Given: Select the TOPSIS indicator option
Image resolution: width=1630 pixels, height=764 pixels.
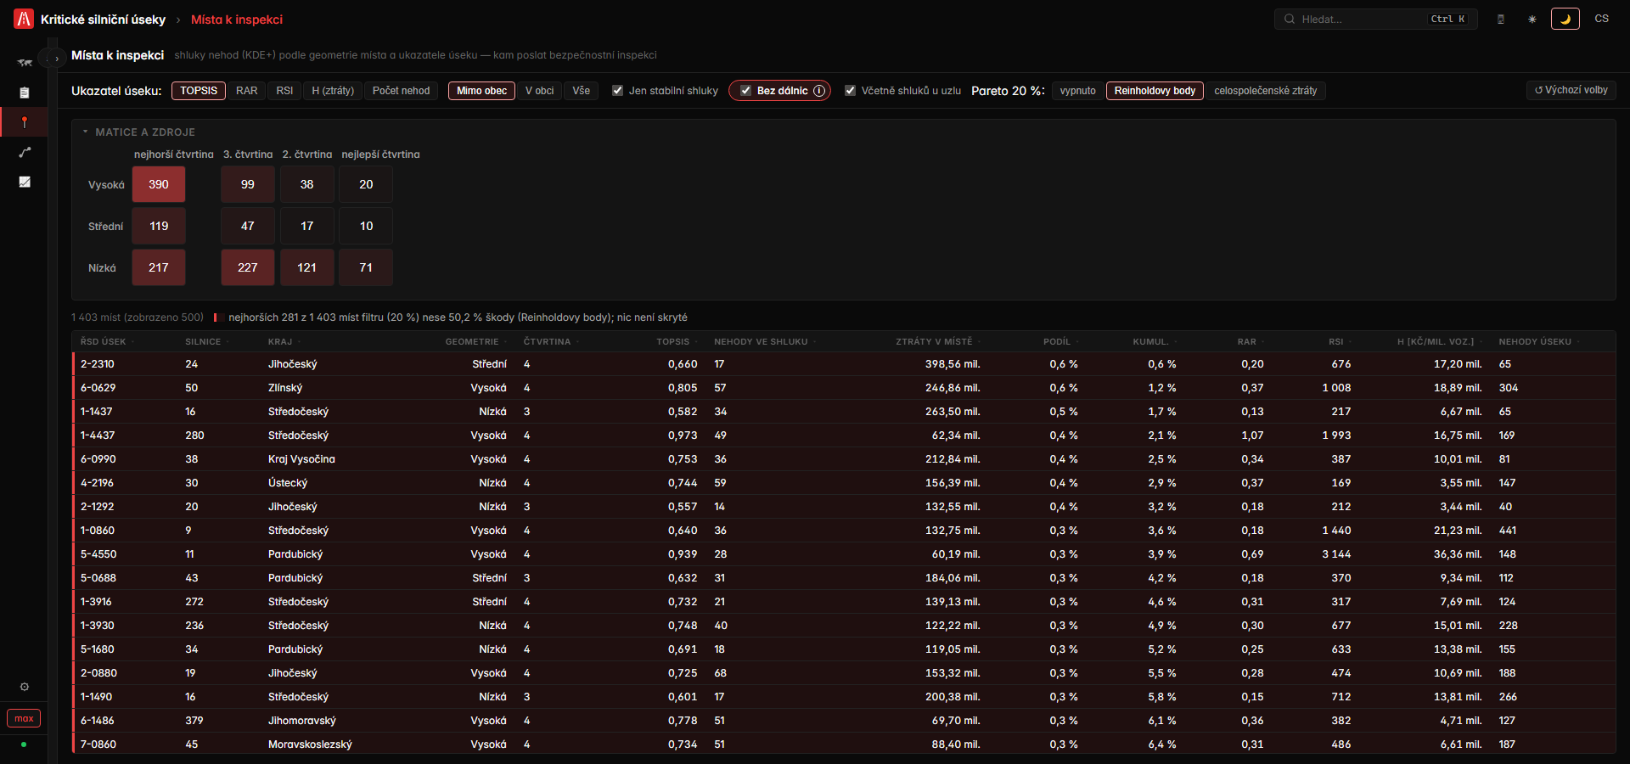Looking at the screenshot, I should (x=199, y=91).
